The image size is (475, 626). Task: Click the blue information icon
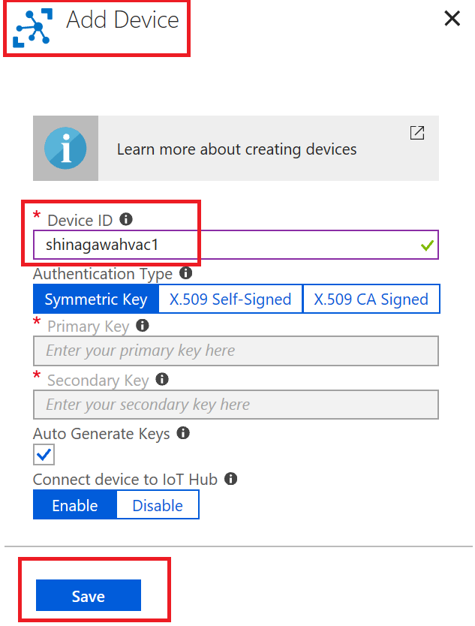point(65,148)
